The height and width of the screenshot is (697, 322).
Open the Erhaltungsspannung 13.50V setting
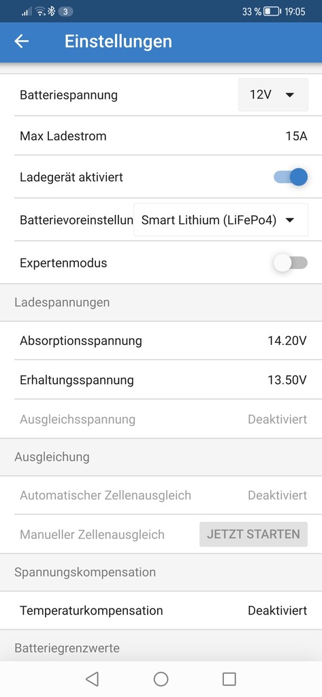(x=161, y=380)
